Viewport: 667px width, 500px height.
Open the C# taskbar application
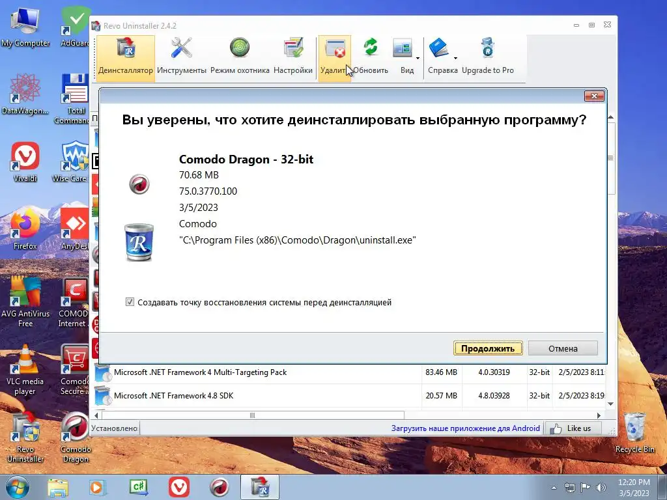coord(138,488)
